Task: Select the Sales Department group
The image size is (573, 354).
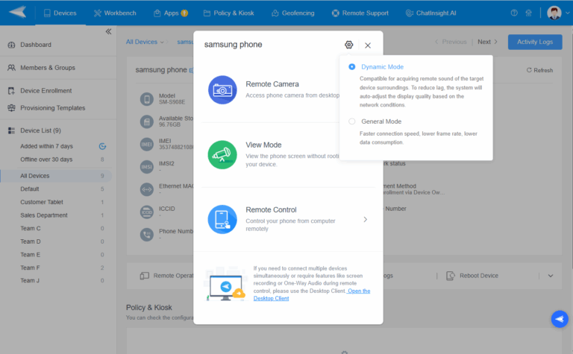Action: click(x=44, y=215)
